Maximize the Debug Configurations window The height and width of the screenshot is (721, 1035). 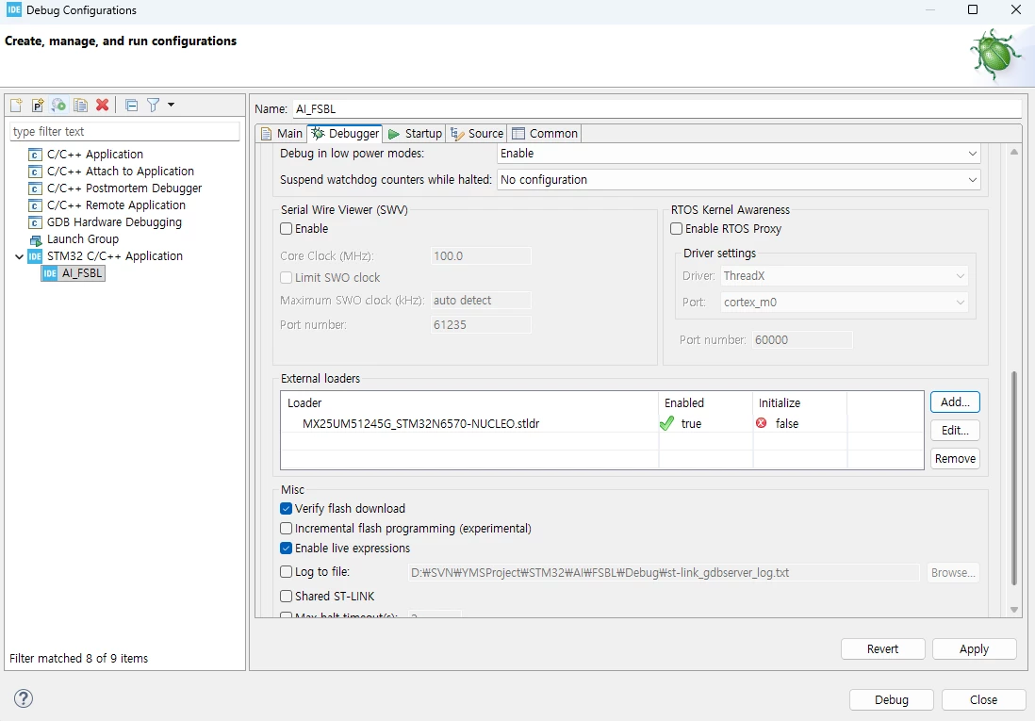[972, 10]
